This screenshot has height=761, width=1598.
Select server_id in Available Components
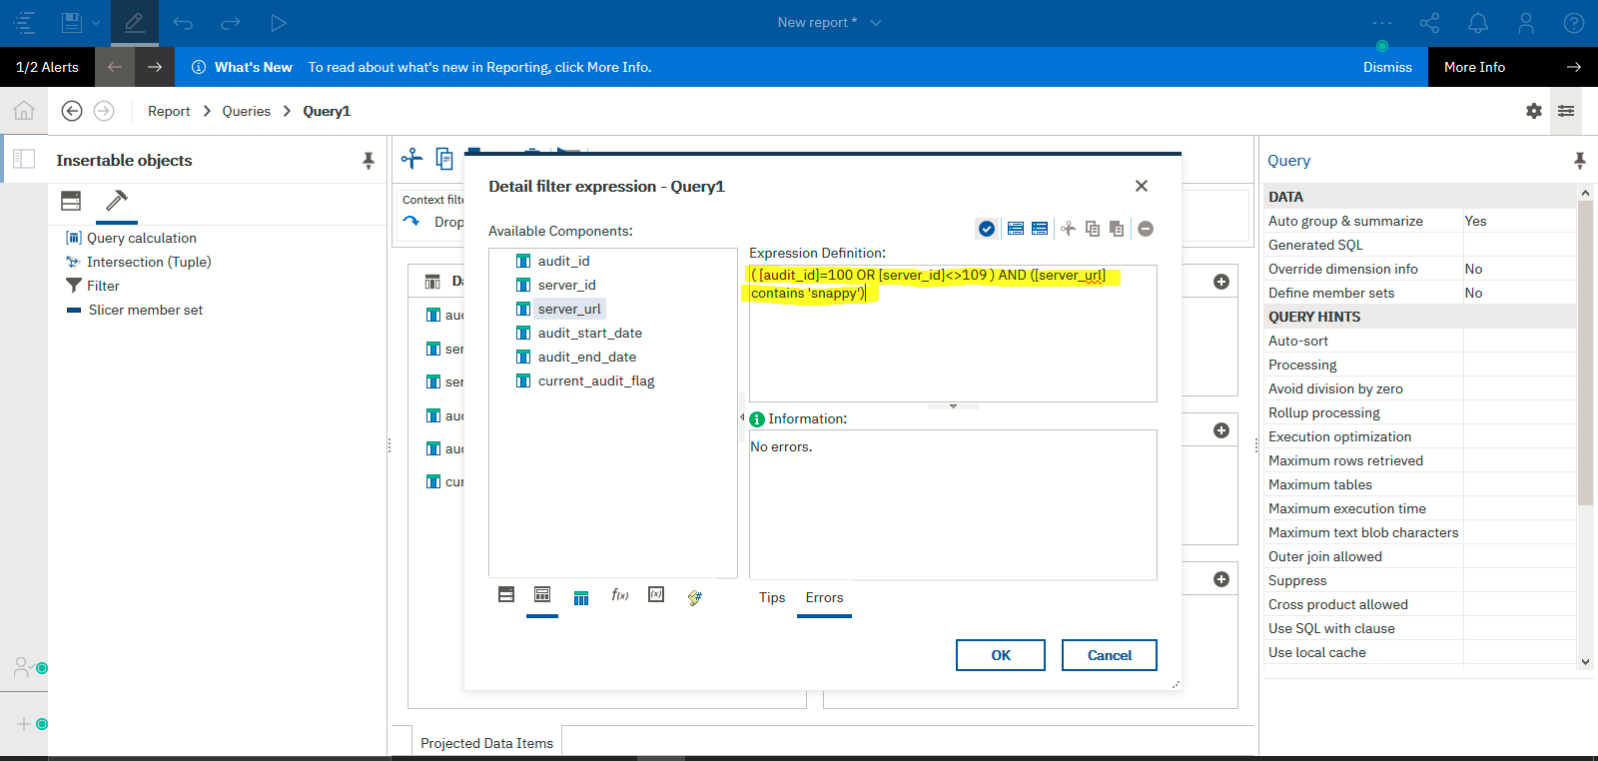pos(566,285)
